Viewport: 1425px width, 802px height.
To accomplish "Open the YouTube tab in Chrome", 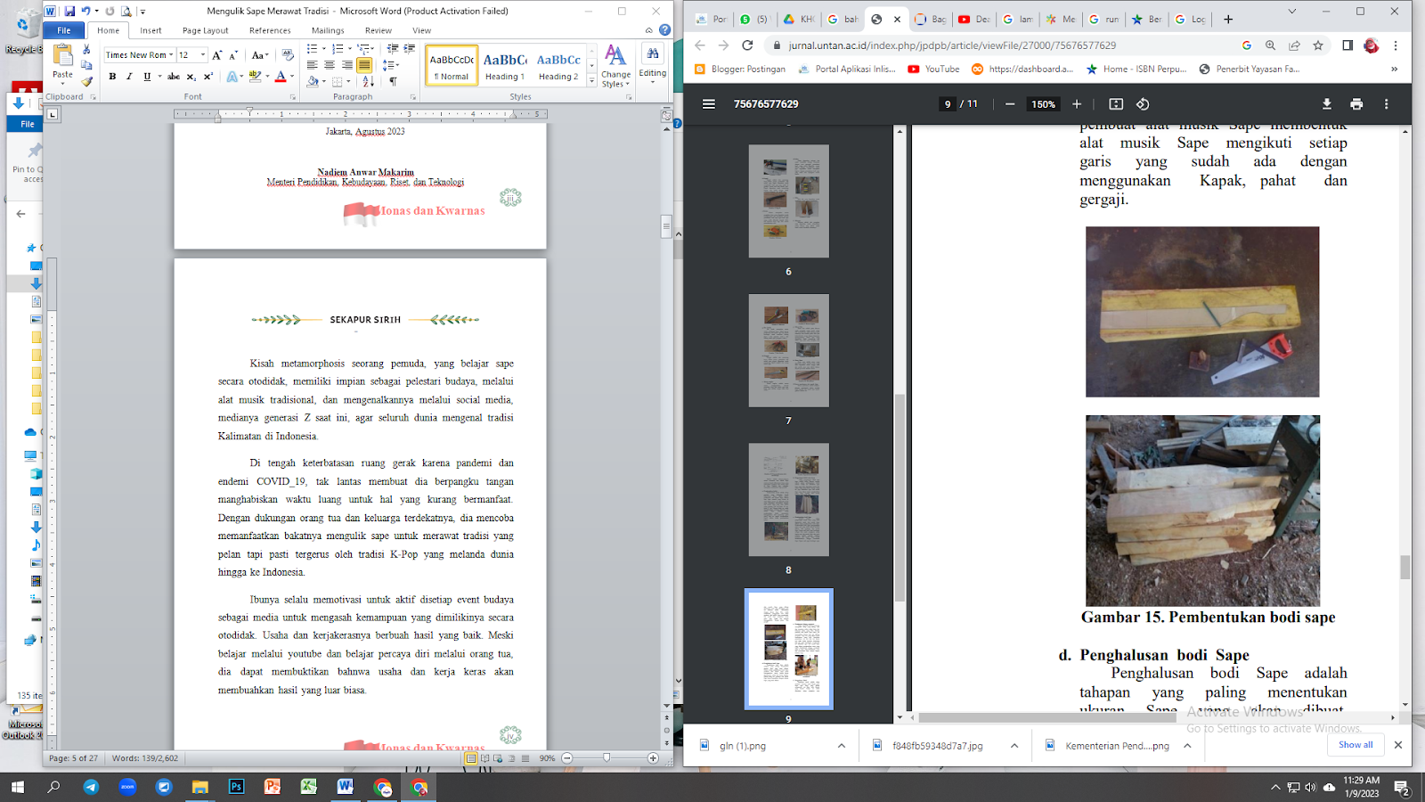I will 973,19.
